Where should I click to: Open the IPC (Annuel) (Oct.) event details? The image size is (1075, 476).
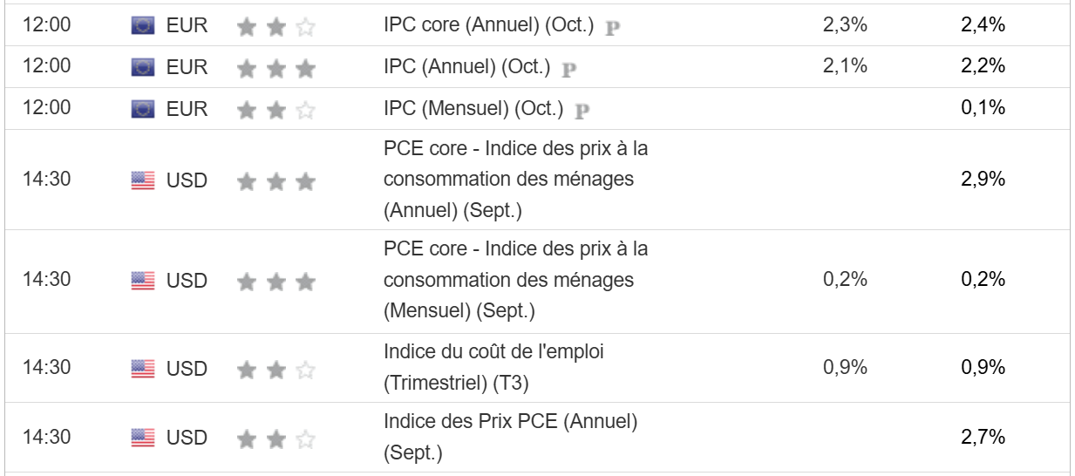[x=466, y=67]
